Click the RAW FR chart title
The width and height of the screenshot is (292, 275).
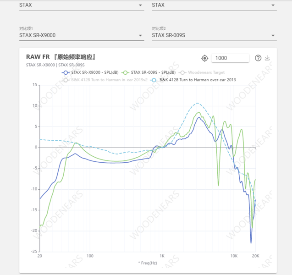62,57
